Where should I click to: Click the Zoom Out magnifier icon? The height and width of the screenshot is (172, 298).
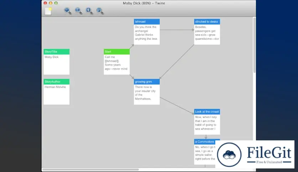point(78,11)
